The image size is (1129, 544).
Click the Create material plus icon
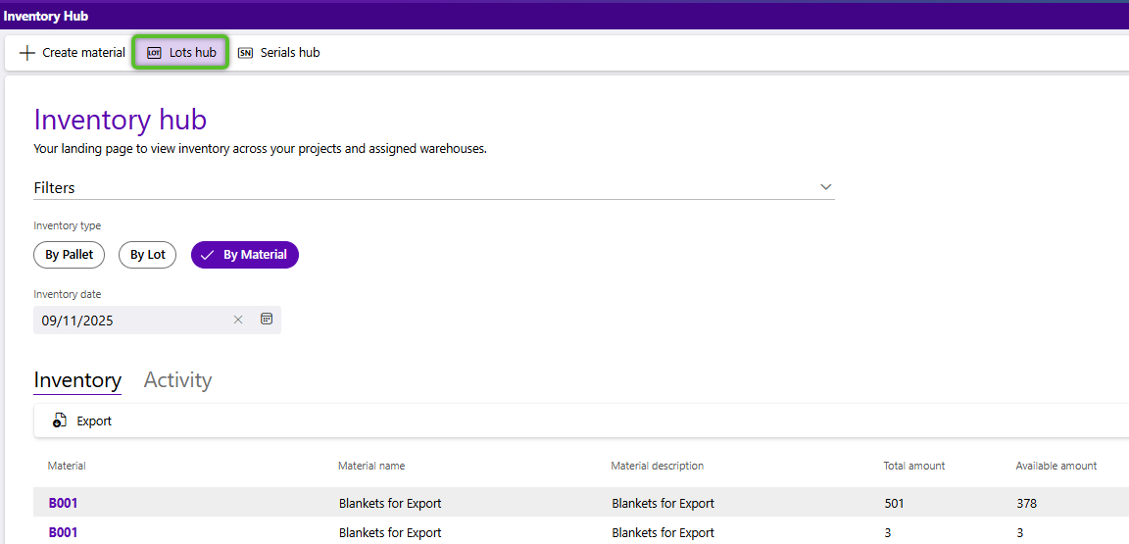point(27,53)
